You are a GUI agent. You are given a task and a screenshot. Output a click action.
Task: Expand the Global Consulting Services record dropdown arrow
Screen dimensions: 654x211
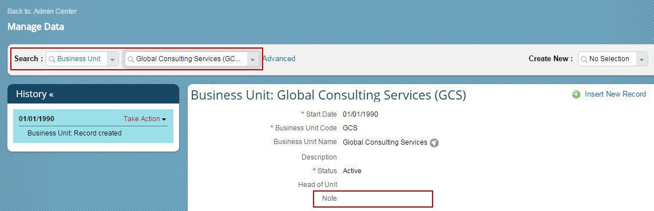(x=252, y=59)
